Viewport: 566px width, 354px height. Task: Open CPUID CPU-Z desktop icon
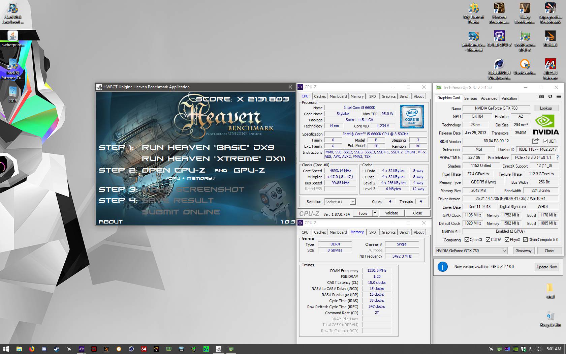tap(499, 39)
